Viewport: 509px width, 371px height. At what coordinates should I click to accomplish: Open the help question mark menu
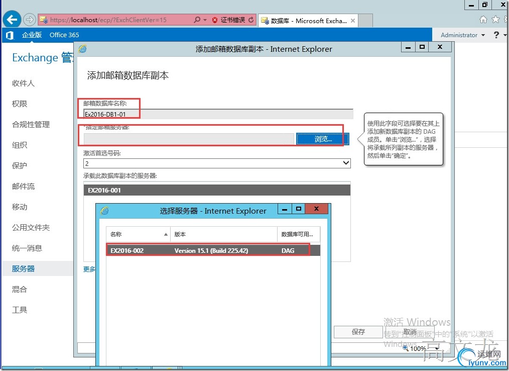[x=496, y=35]
